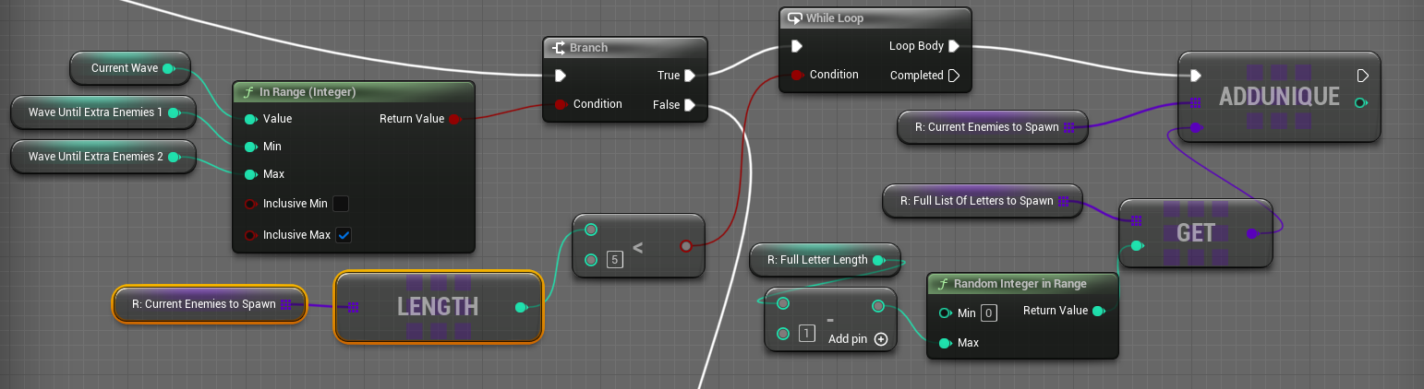This screenshot has height=389, width=1424.
Task: Click the value 1 field on subtract node
Action: [806, 333]
